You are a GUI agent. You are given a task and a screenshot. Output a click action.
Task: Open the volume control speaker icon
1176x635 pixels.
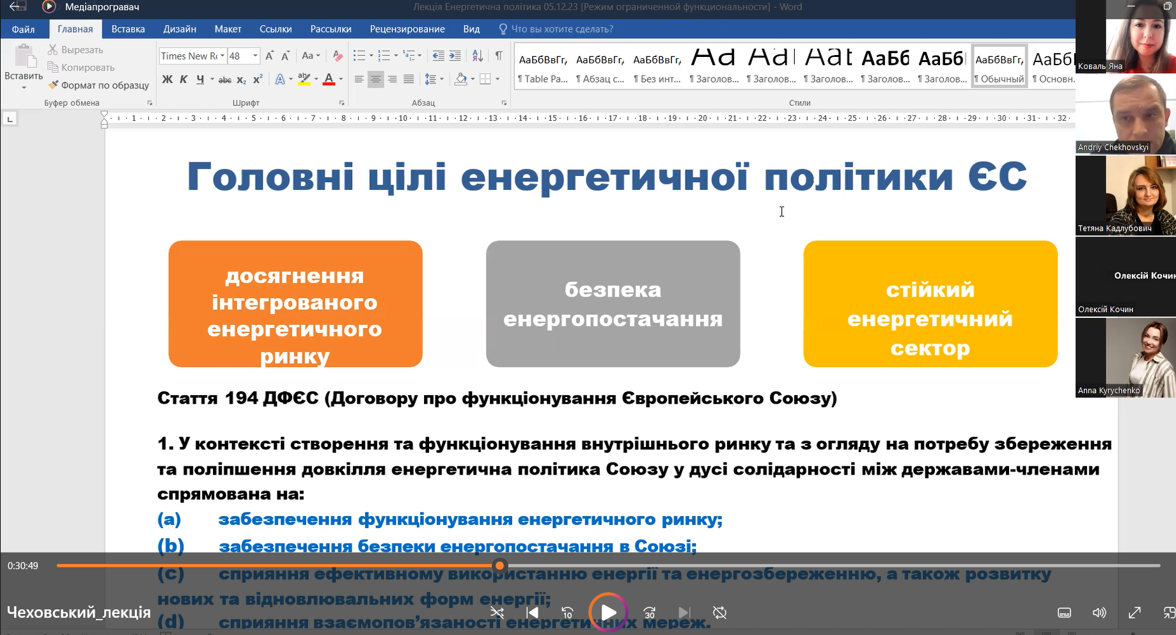(1099, 613)
